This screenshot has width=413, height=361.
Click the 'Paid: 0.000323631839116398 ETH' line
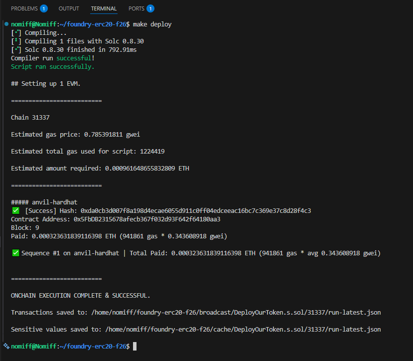(119, 236)
